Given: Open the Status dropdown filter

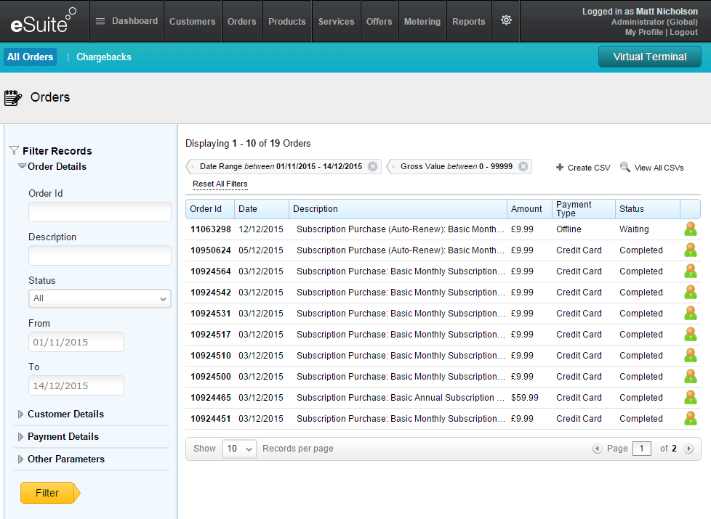Looking at the screenshot, I should click(x=100, y=298).
